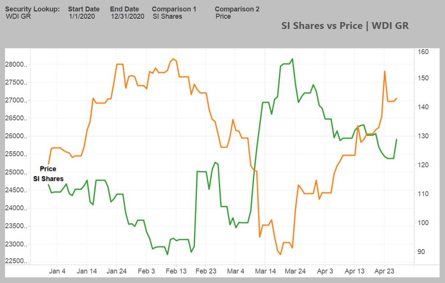Click the Start Date header label

(x=84, y=9)
